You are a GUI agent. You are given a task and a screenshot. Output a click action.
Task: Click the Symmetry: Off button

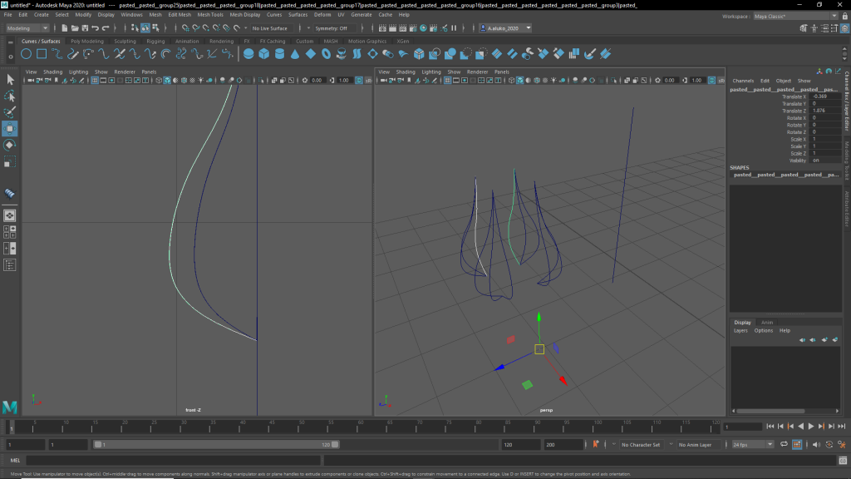click(331, 28)
